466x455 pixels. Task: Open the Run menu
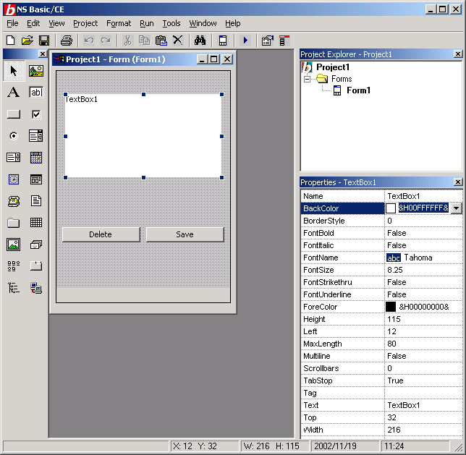pyautogui.click(x=147, y=23)
